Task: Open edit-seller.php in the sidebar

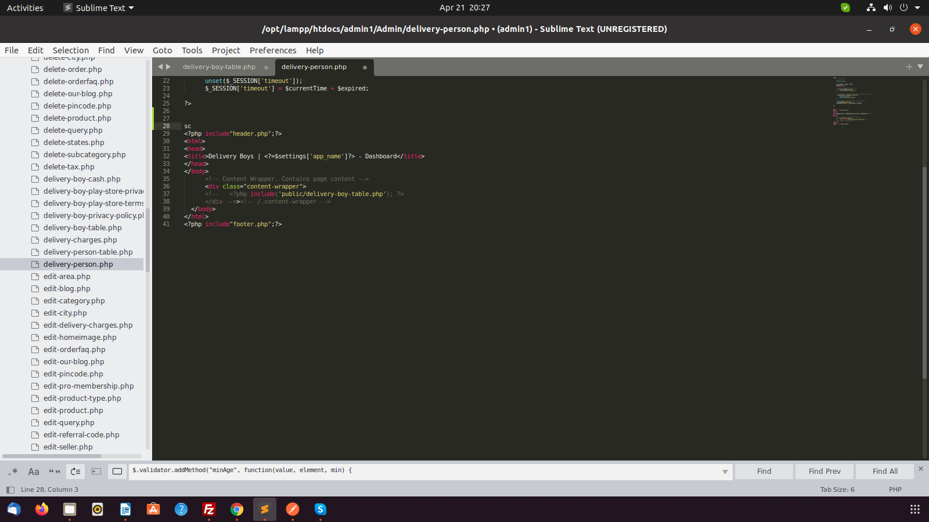Action: point(68,447)
